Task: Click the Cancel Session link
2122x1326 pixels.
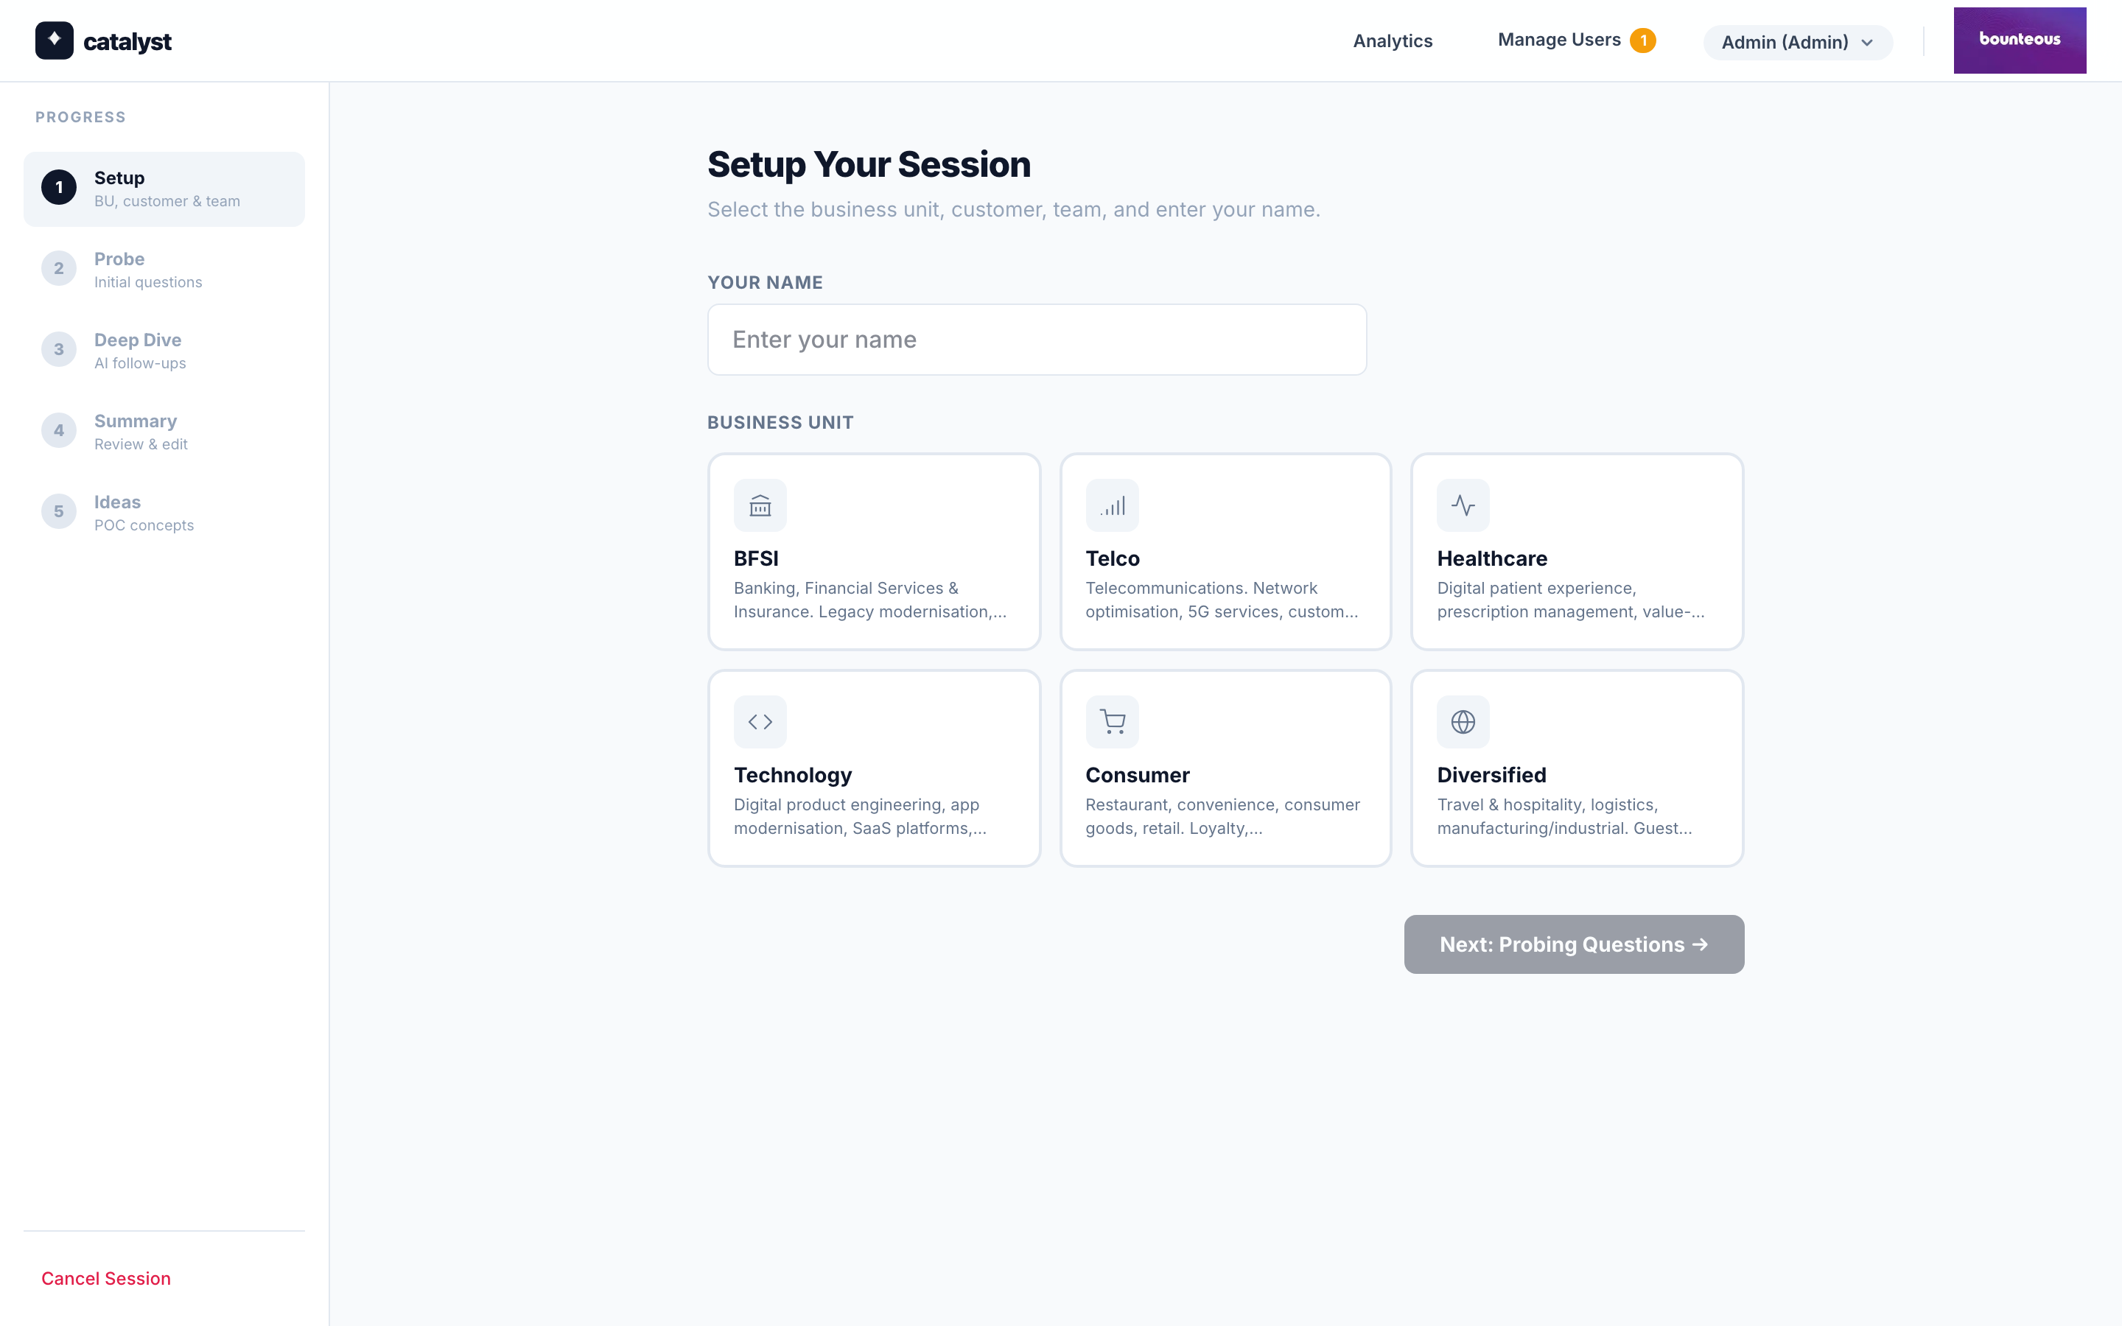Action: (106, 1278)
